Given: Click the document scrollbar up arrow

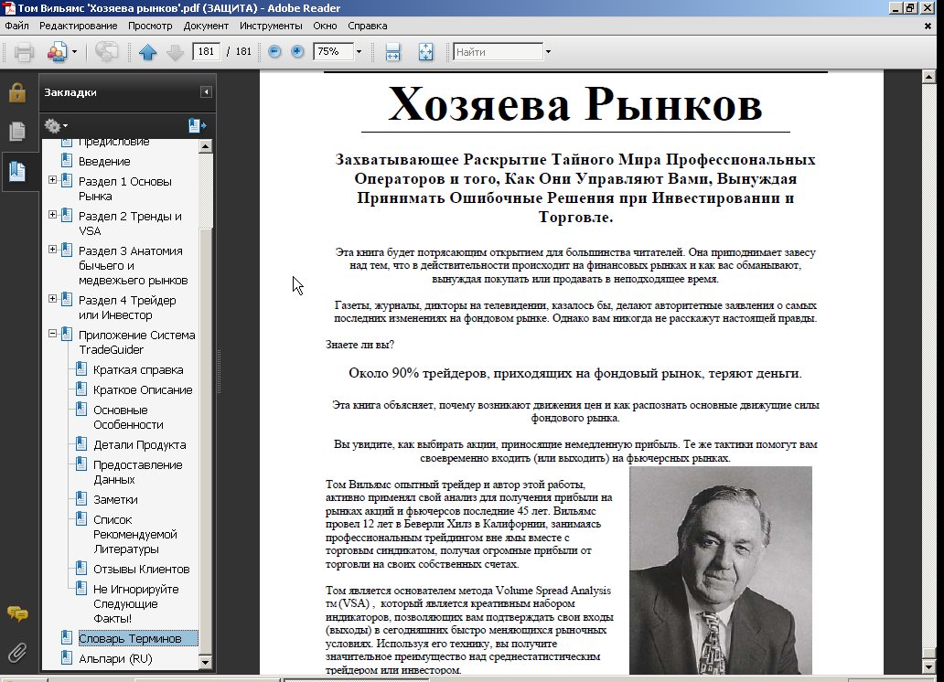Looking at the screenshot, I should [928, 77].
